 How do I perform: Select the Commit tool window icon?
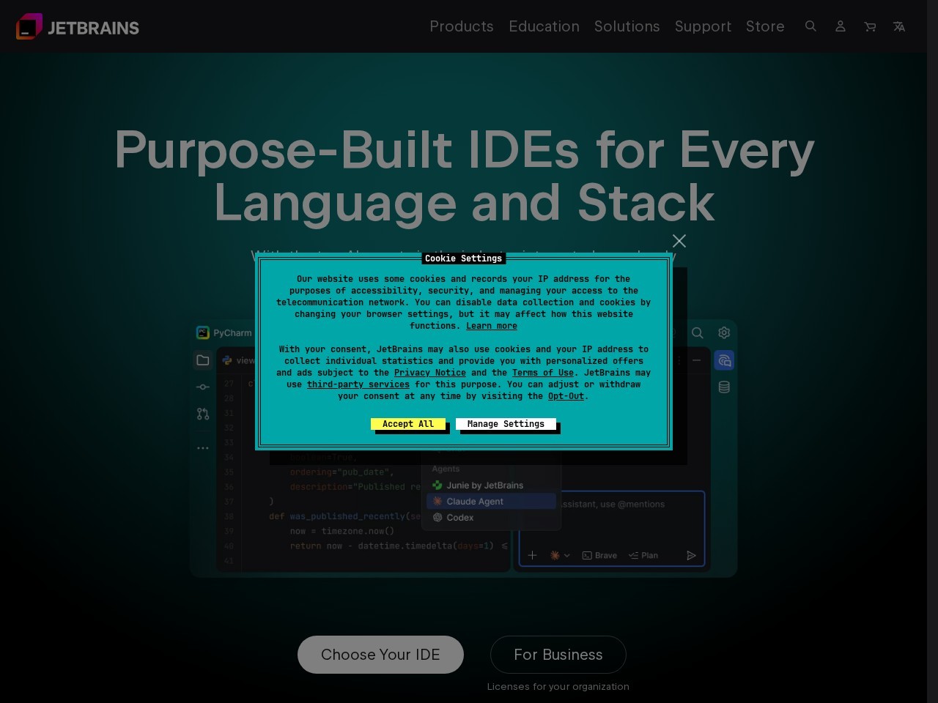point(202,387)
